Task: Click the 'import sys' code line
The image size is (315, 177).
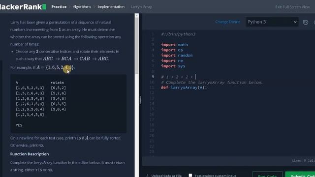Action: [x=173, y=66]
